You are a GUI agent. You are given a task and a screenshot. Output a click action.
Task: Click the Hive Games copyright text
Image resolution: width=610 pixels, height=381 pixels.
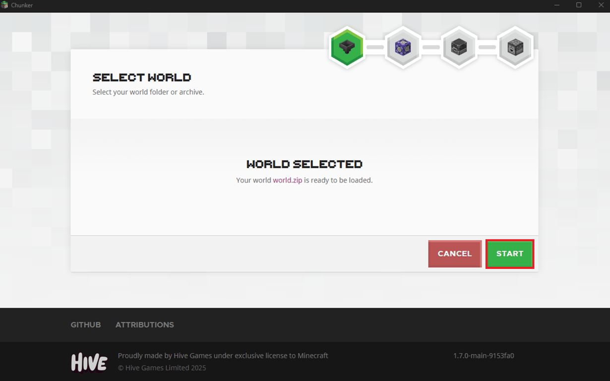162,368
